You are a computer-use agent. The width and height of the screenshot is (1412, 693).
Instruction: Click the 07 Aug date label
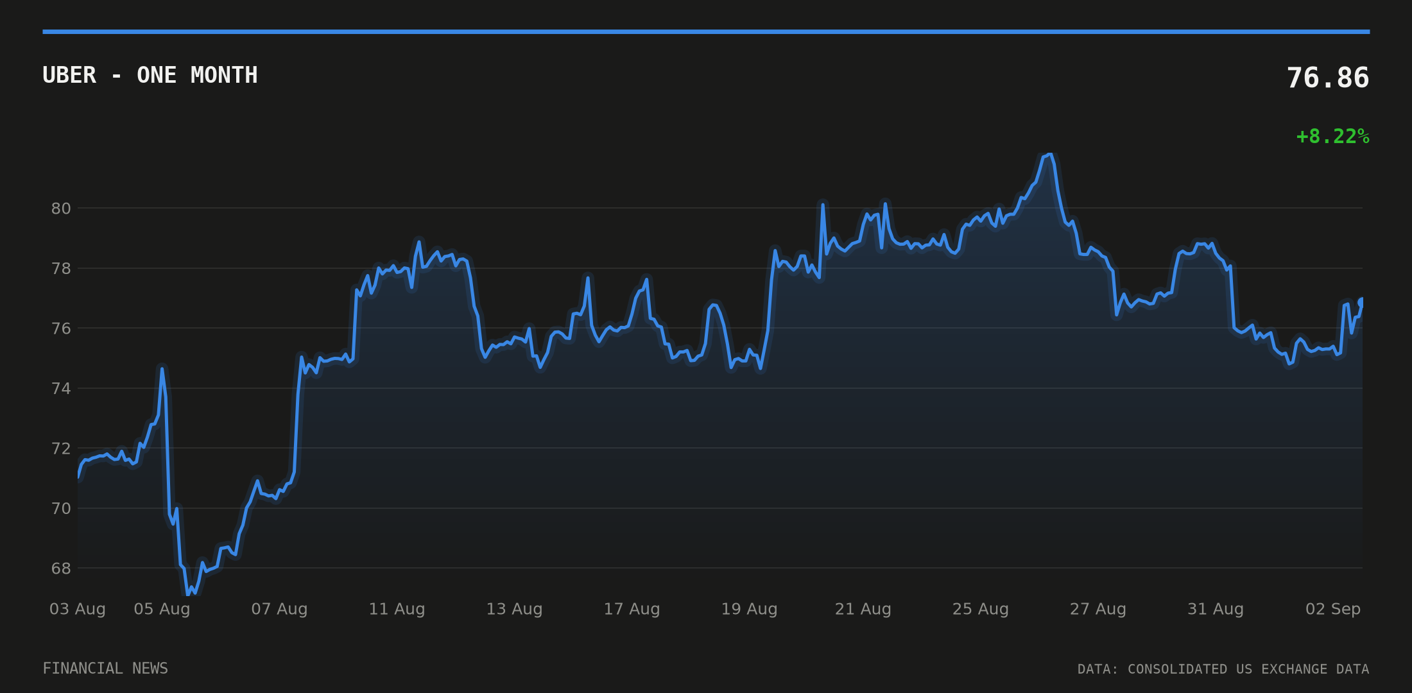tap(279, 609)
